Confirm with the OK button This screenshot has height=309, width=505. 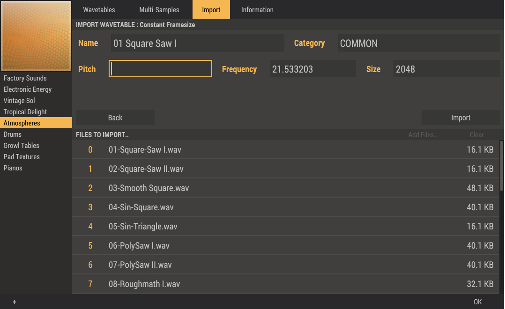[x=477, y=302]
